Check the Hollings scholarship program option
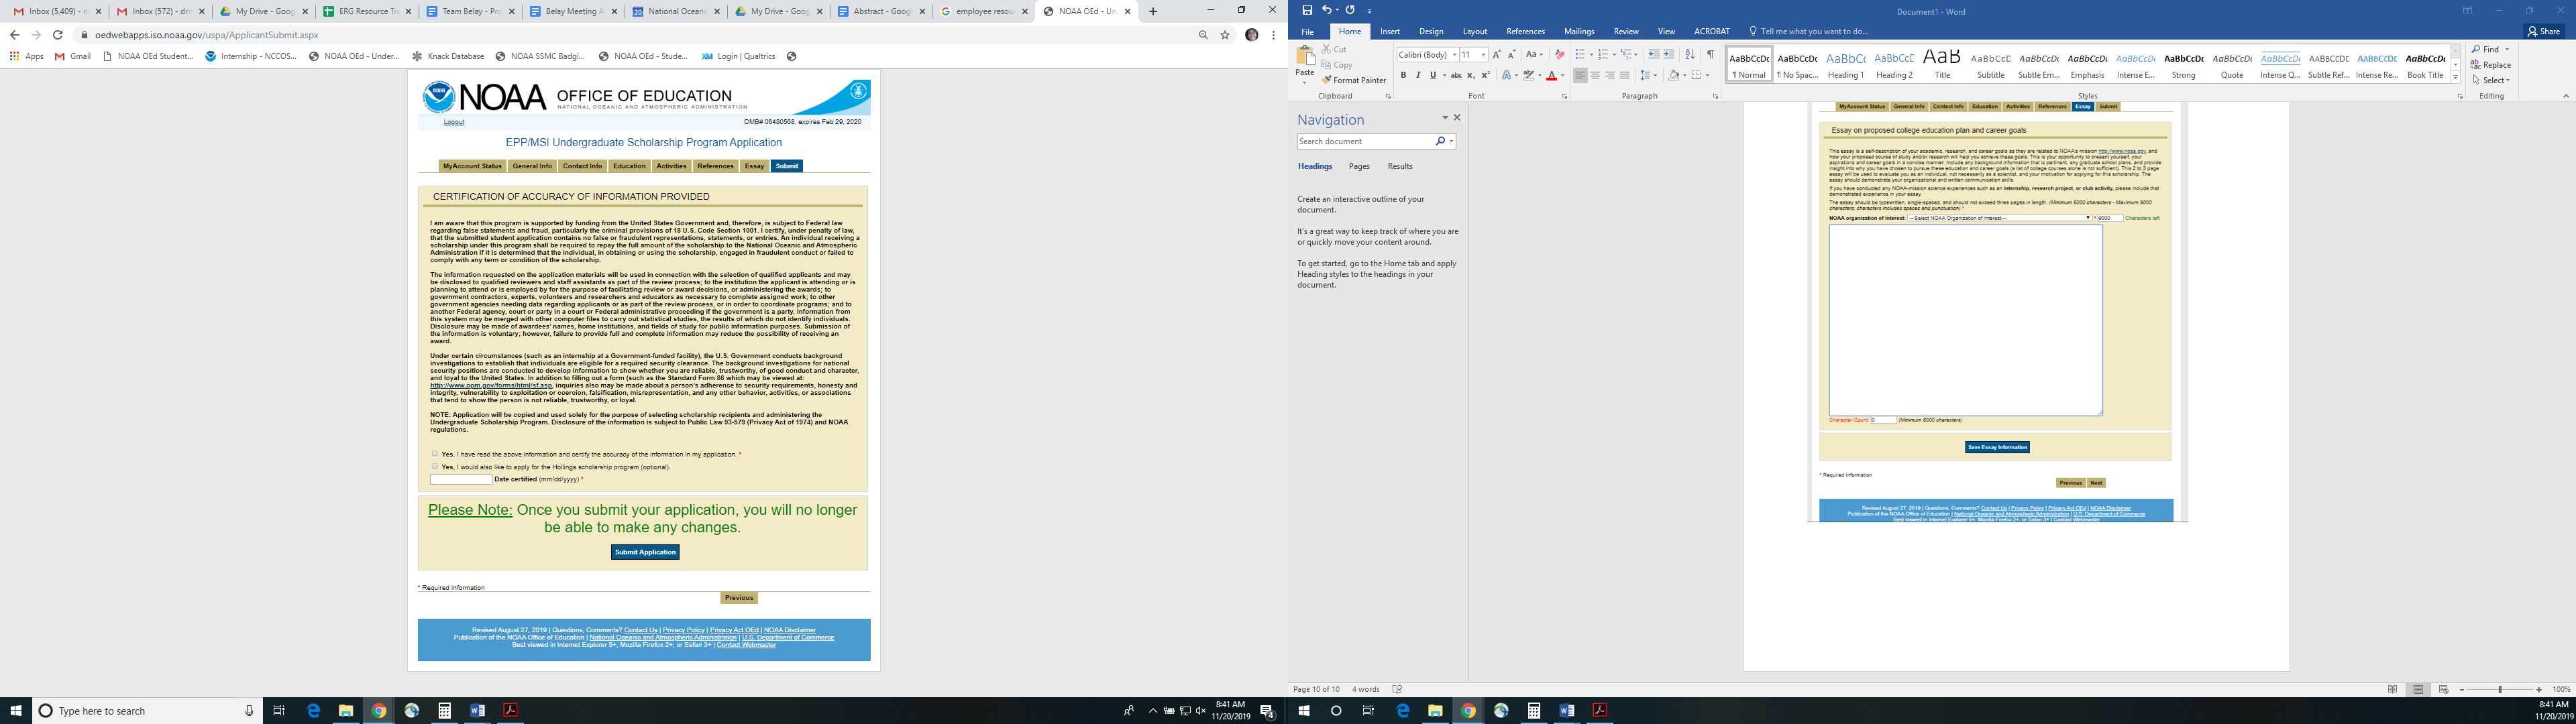Screen dimensions: 2576x724 pyautogui.click(x=435, y=466)
